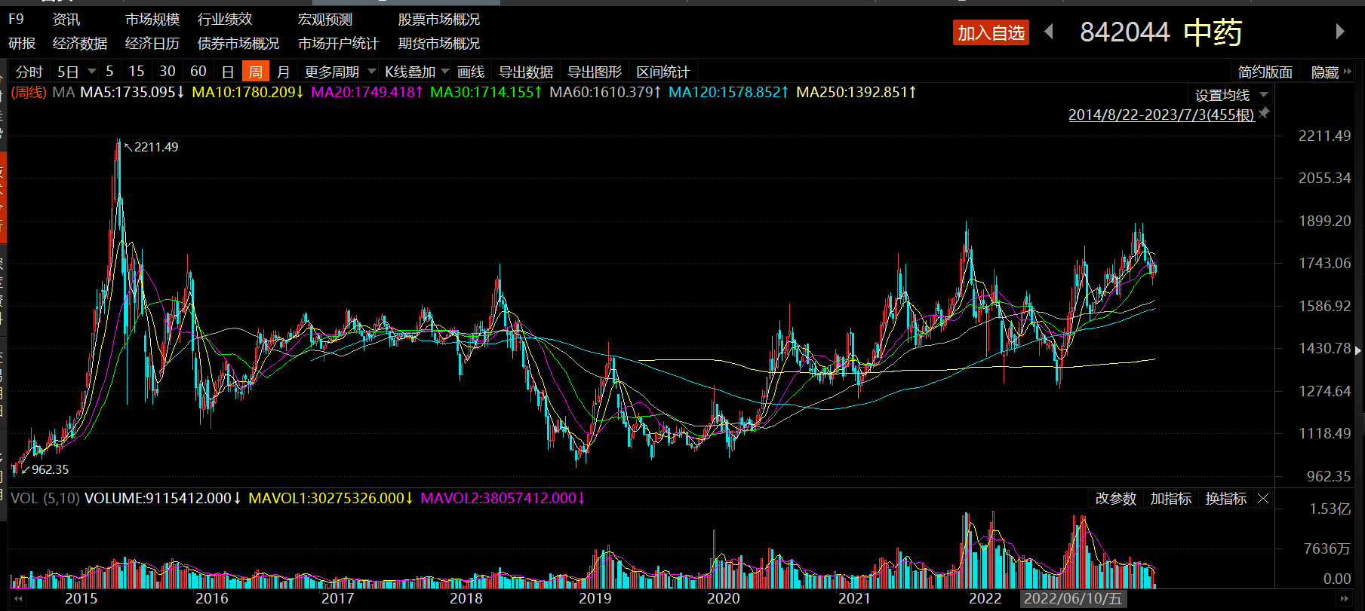
Task: Click the double-arrow icon next to 隐藏
Action: click(1348, 72)
